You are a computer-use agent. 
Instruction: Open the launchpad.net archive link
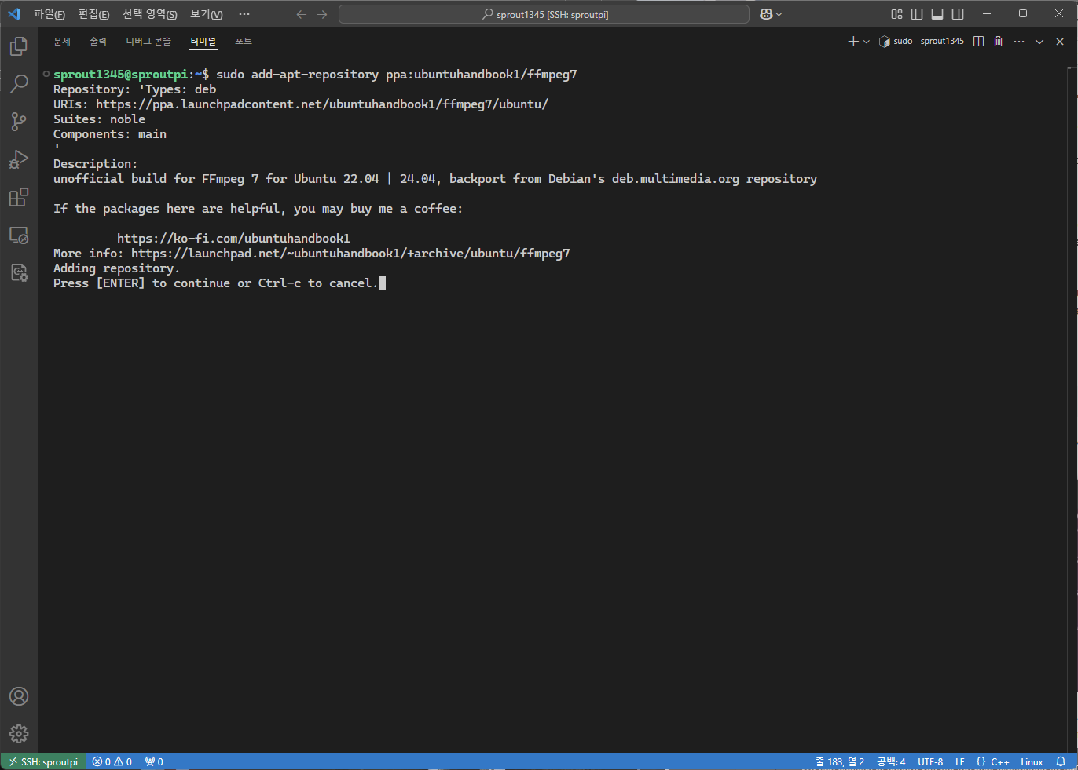pyautogui.click(x=350, y=254)
